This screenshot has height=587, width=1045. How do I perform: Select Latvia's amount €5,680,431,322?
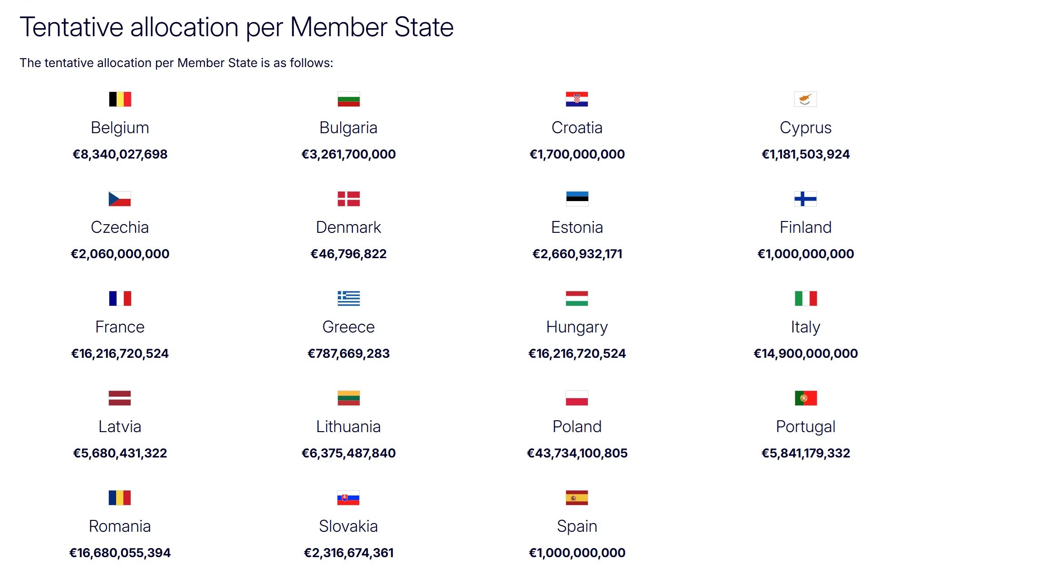click(x=120, y=453)
